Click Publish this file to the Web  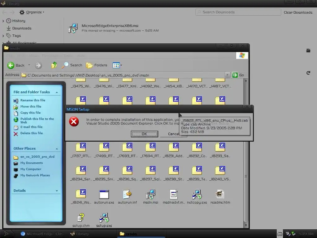[x=37, y=121]
